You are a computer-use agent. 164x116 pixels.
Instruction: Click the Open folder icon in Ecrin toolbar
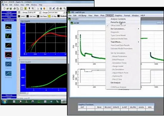pyautogui.click(x=7, y=8)
